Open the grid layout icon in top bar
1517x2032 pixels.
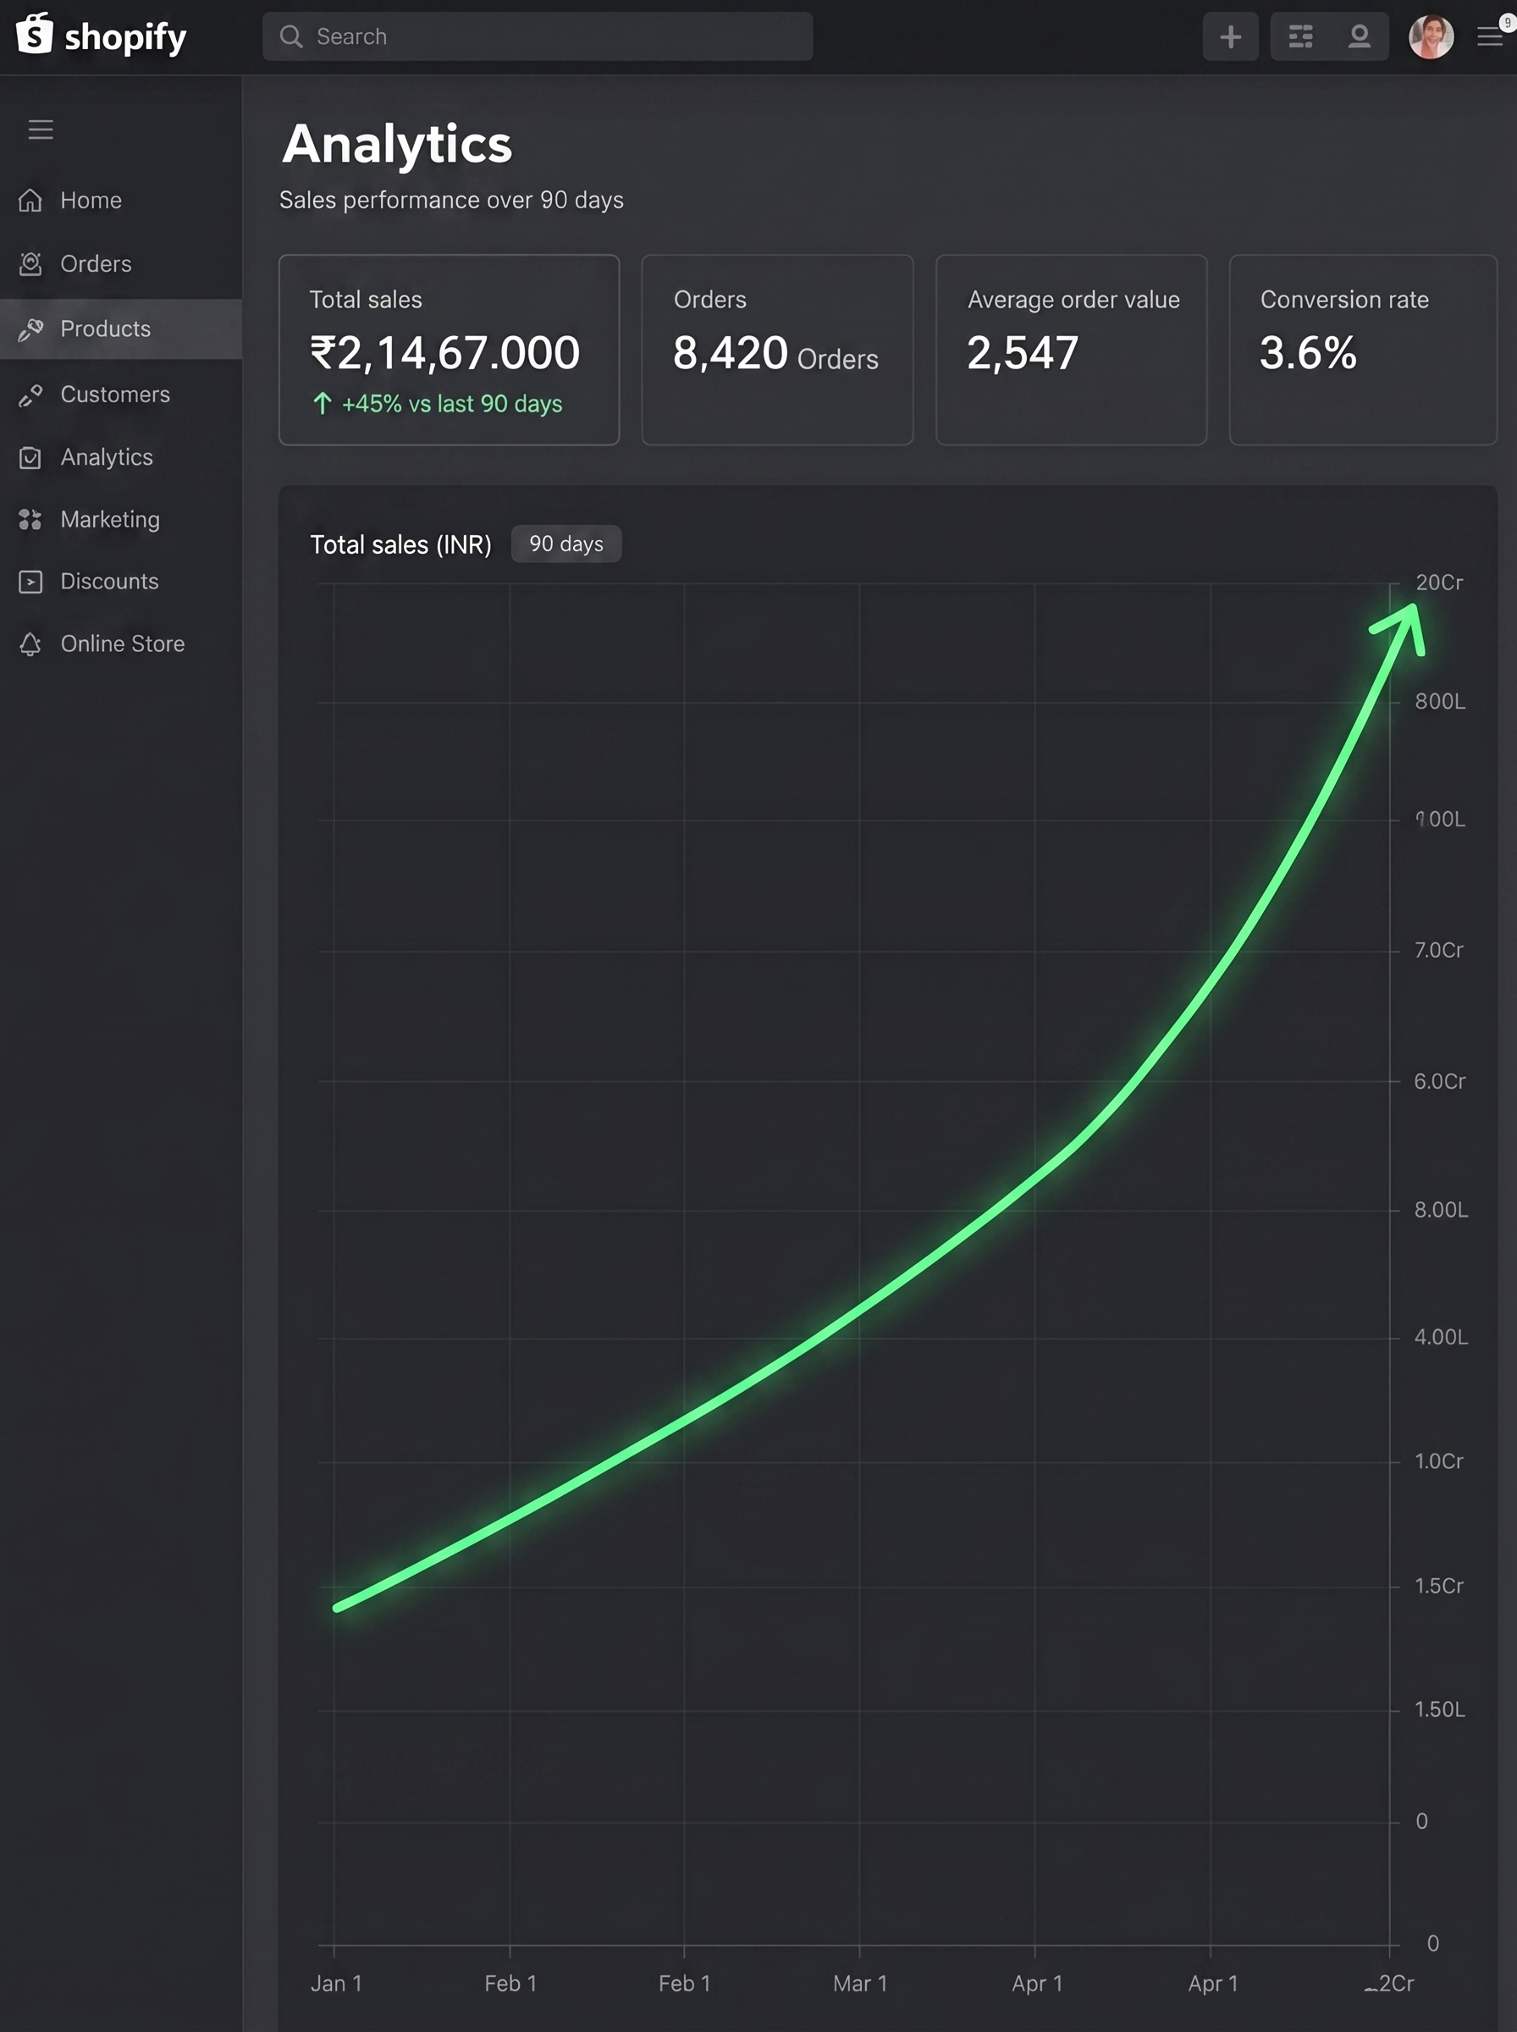[x=1300, y=36]
